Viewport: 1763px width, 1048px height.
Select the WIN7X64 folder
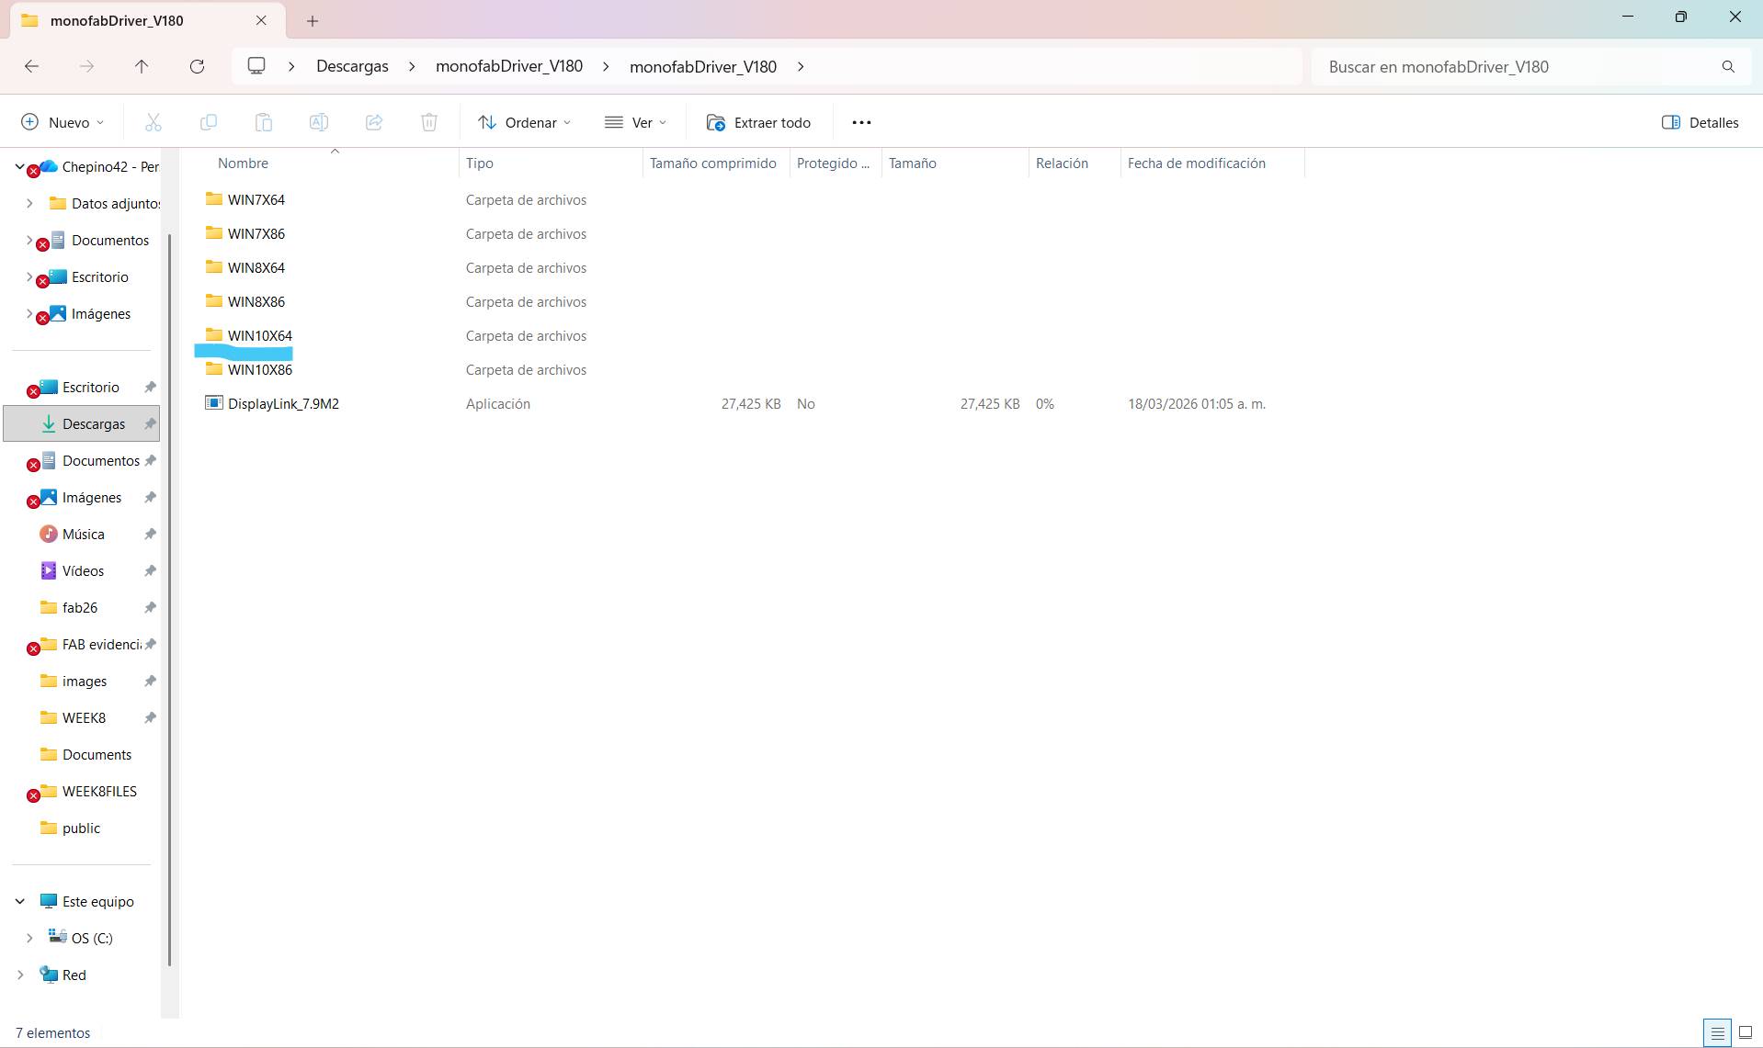point(256,200)
